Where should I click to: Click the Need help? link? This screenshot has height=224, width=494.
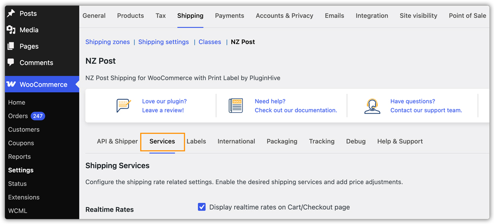[x=270, y=101]
